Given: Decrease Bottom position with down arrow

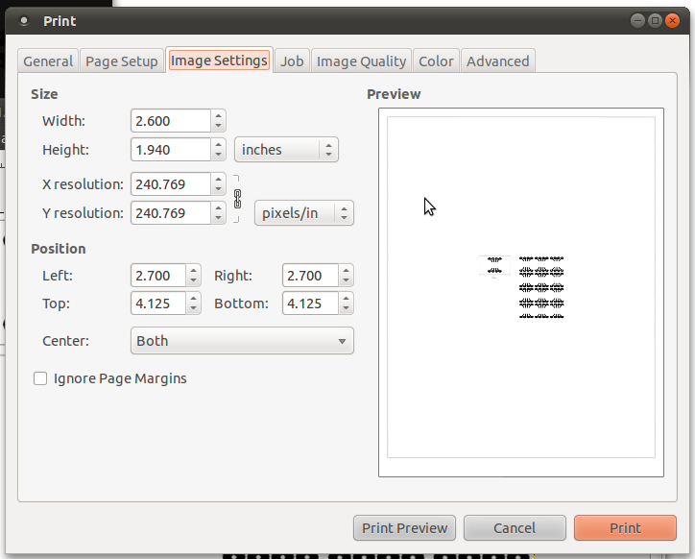Looking at the screenshot, I should point(346,308).
